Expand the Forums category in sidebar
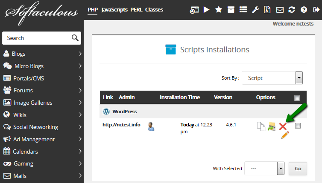This screenshot has height=183, width=322. tap(42, 90)
